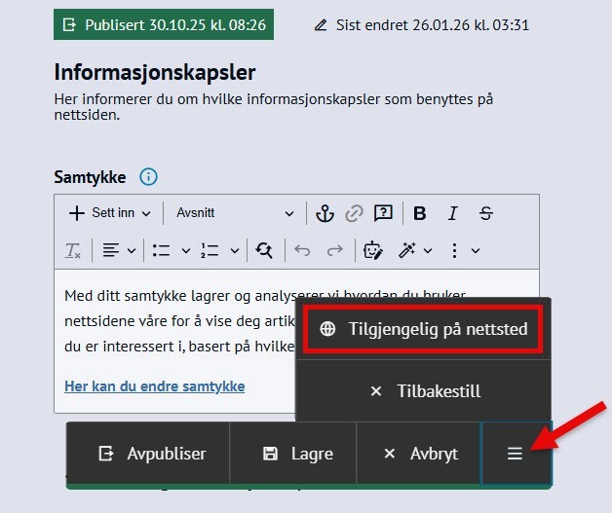Open find and replace tool
This screenshot has height=513, width=612.
tap(264, 250)
